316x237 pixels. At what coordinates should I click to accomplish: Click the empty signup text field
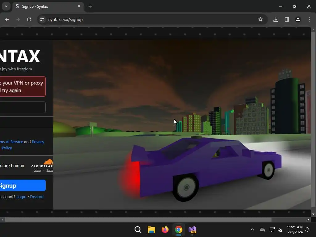click(23, 107)
